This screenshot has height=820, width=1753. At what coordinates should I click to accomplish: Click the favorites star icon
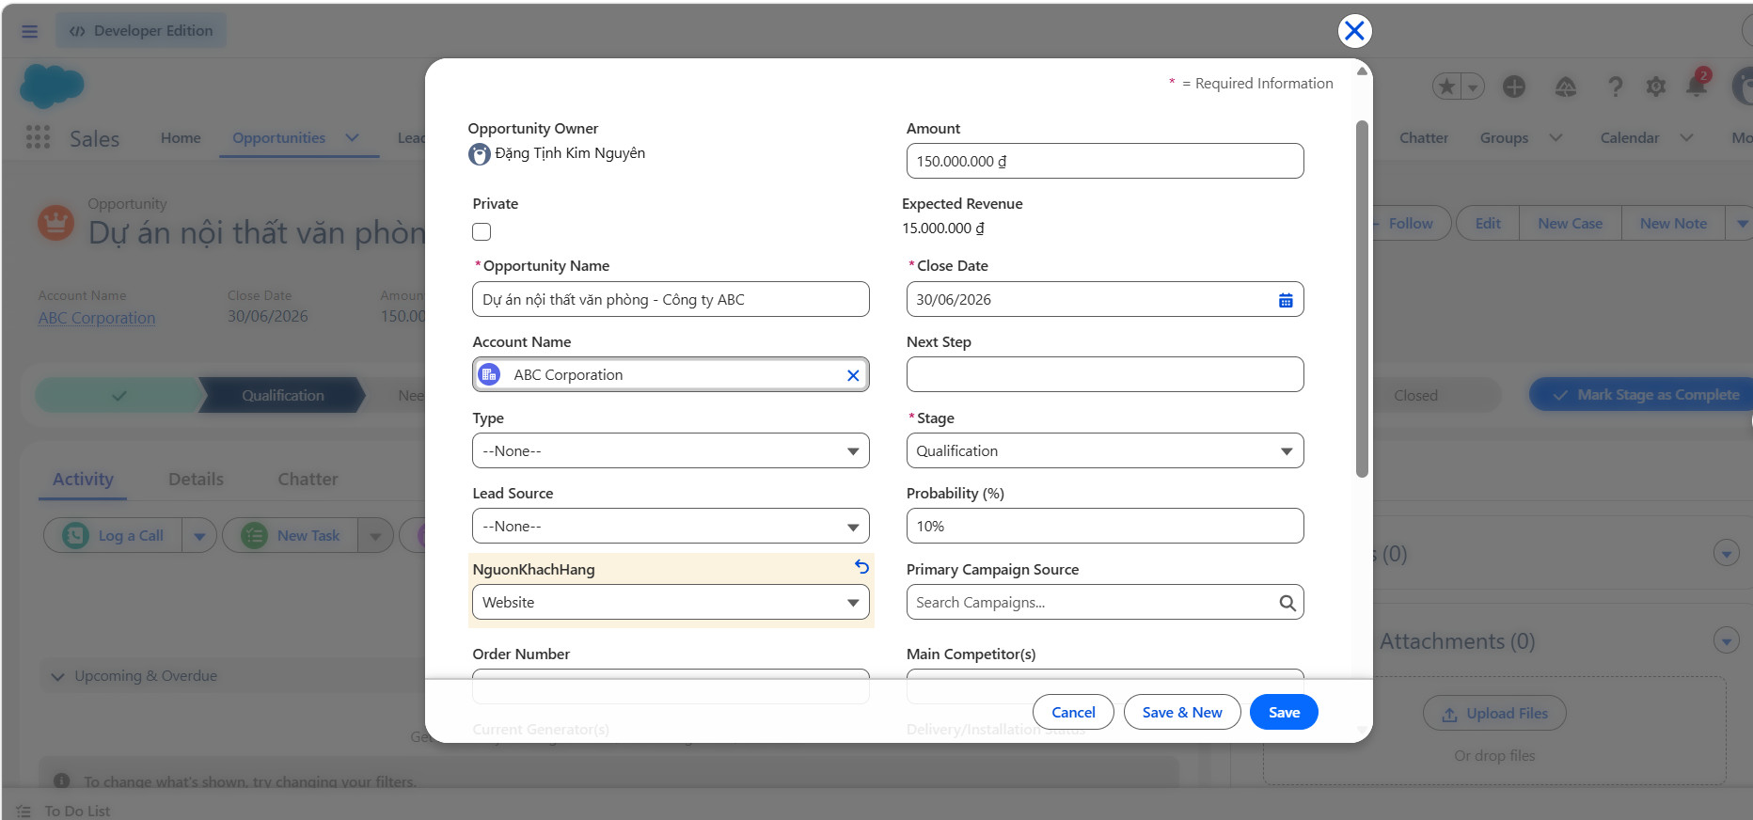[x=1446, y=87]
